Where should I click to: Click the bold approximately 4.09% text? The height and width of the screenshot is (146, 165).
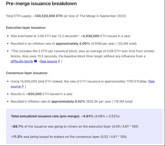pos(73,44)
